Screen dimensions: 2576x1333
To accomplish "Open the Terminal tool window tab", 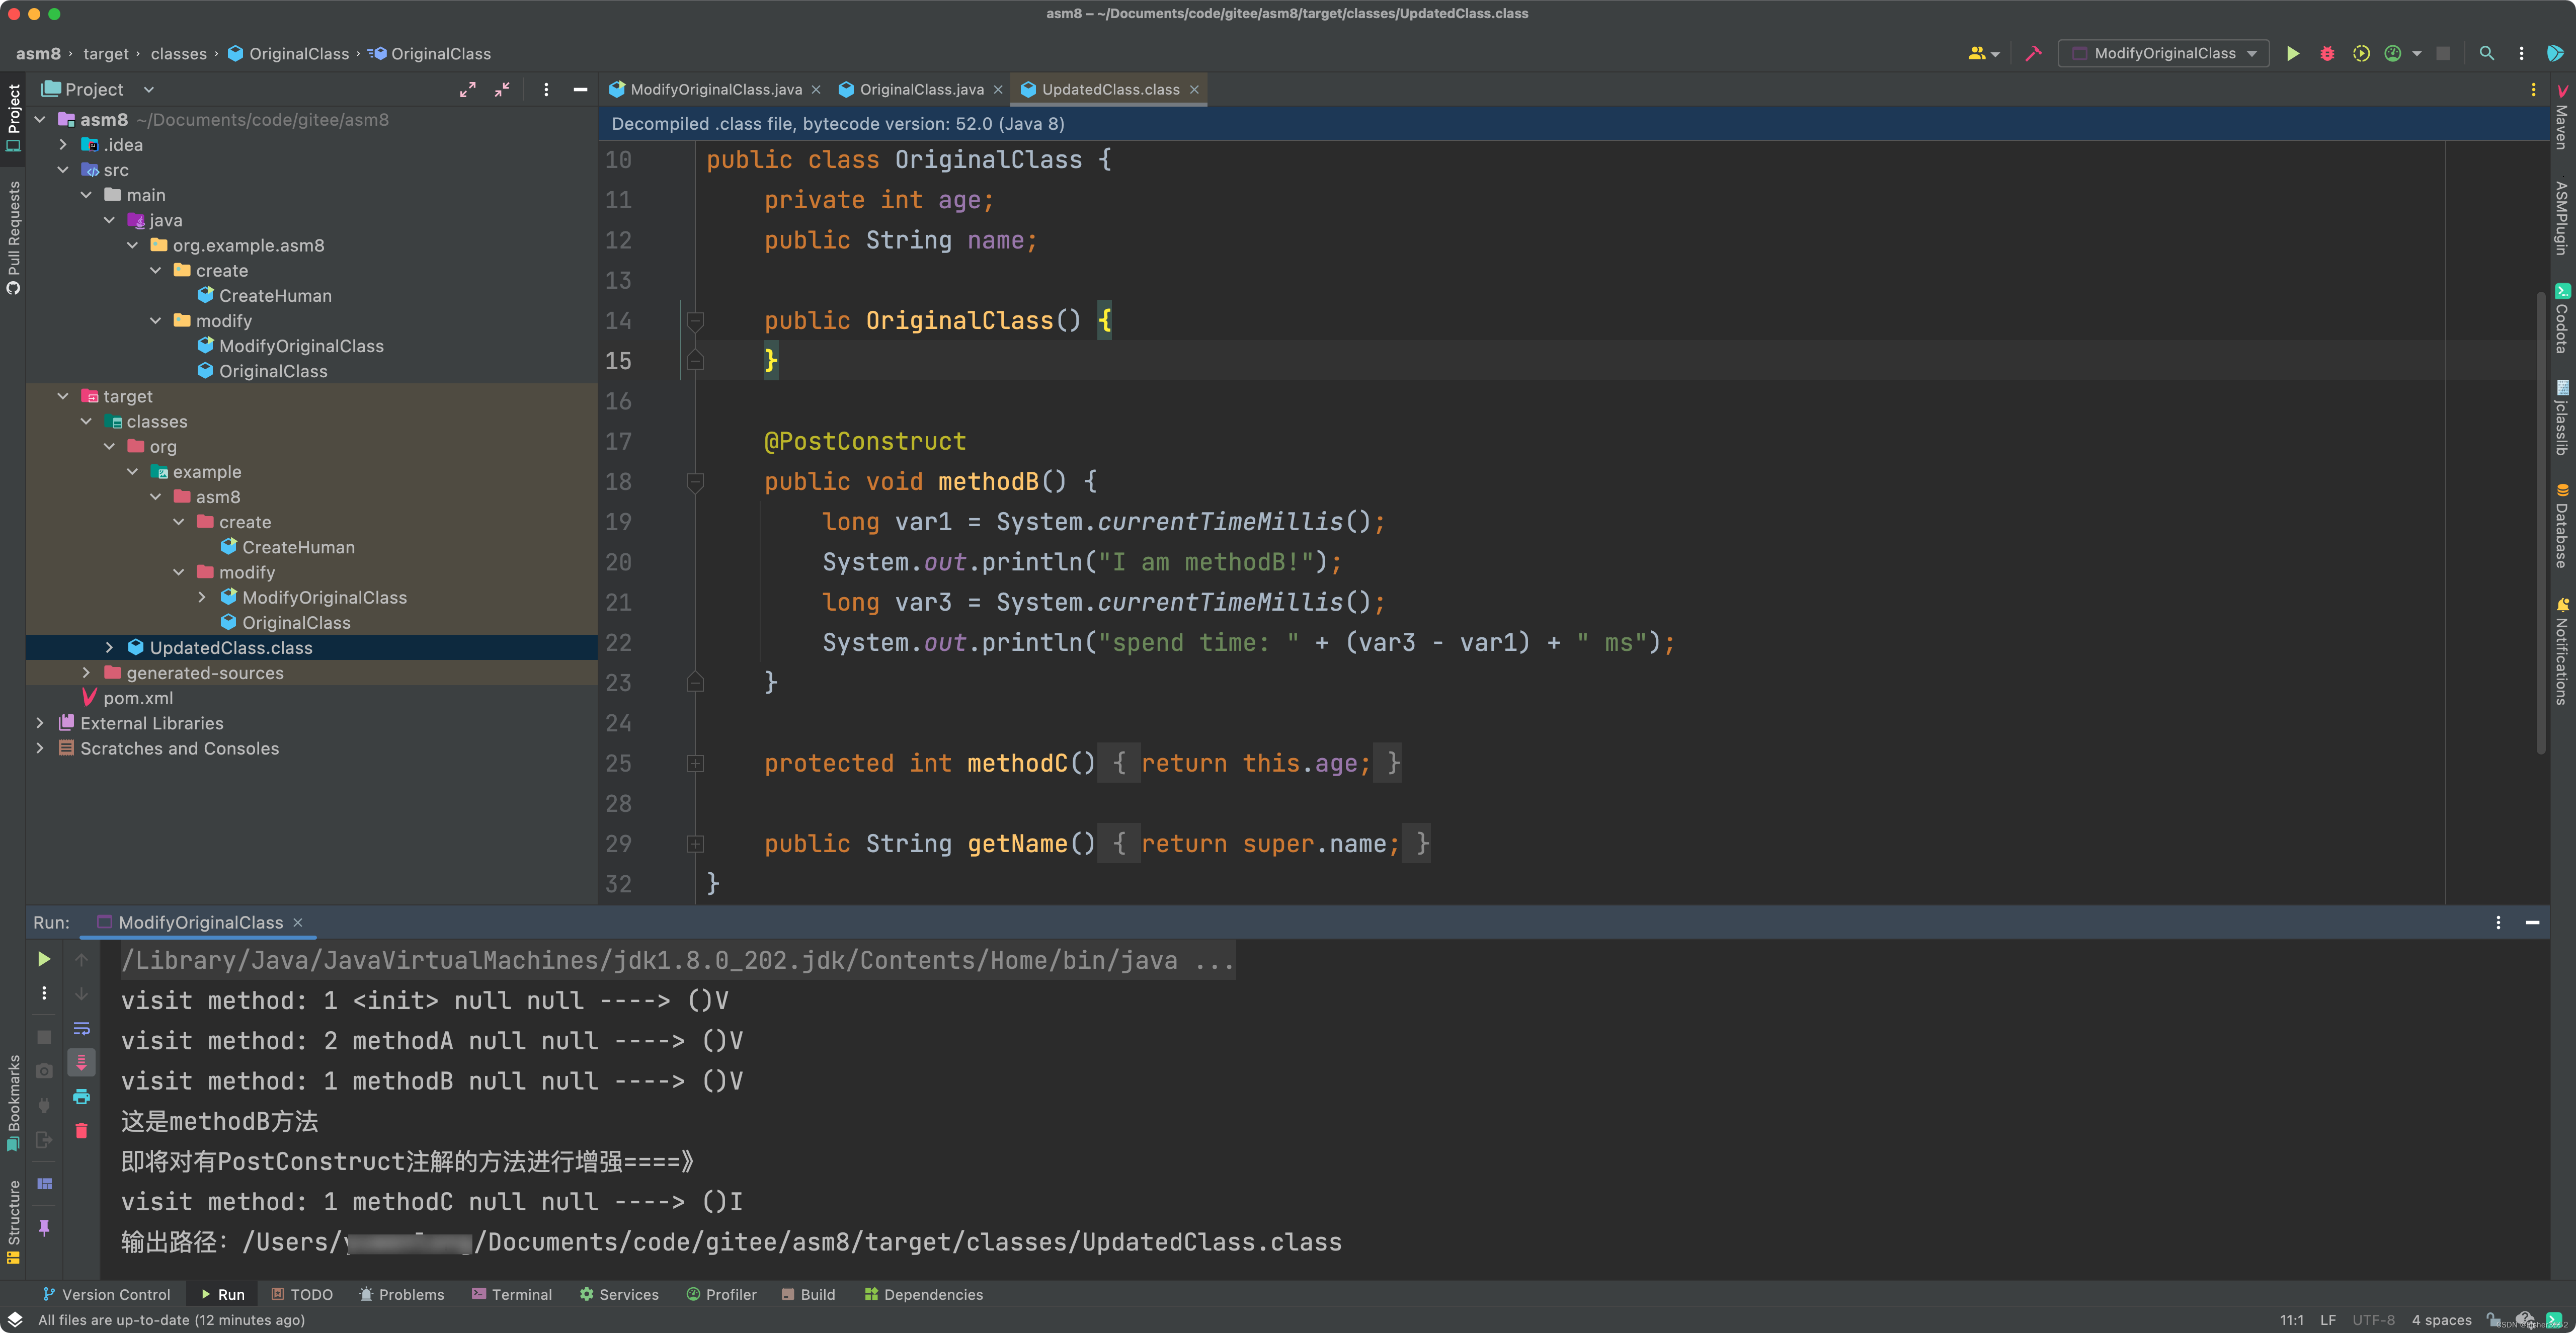I will click(511, 1294).
